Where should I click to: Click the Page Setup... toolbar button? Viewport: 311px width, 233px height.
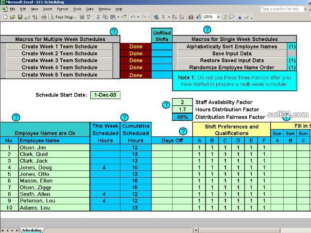pos(66,17)
